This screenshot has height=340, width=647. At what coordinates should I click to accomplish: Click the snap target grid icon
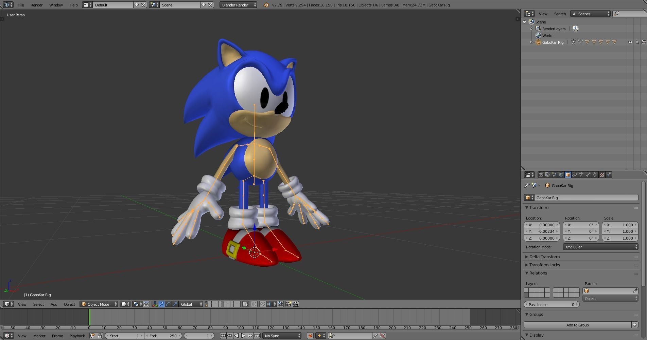coord(280,304)
